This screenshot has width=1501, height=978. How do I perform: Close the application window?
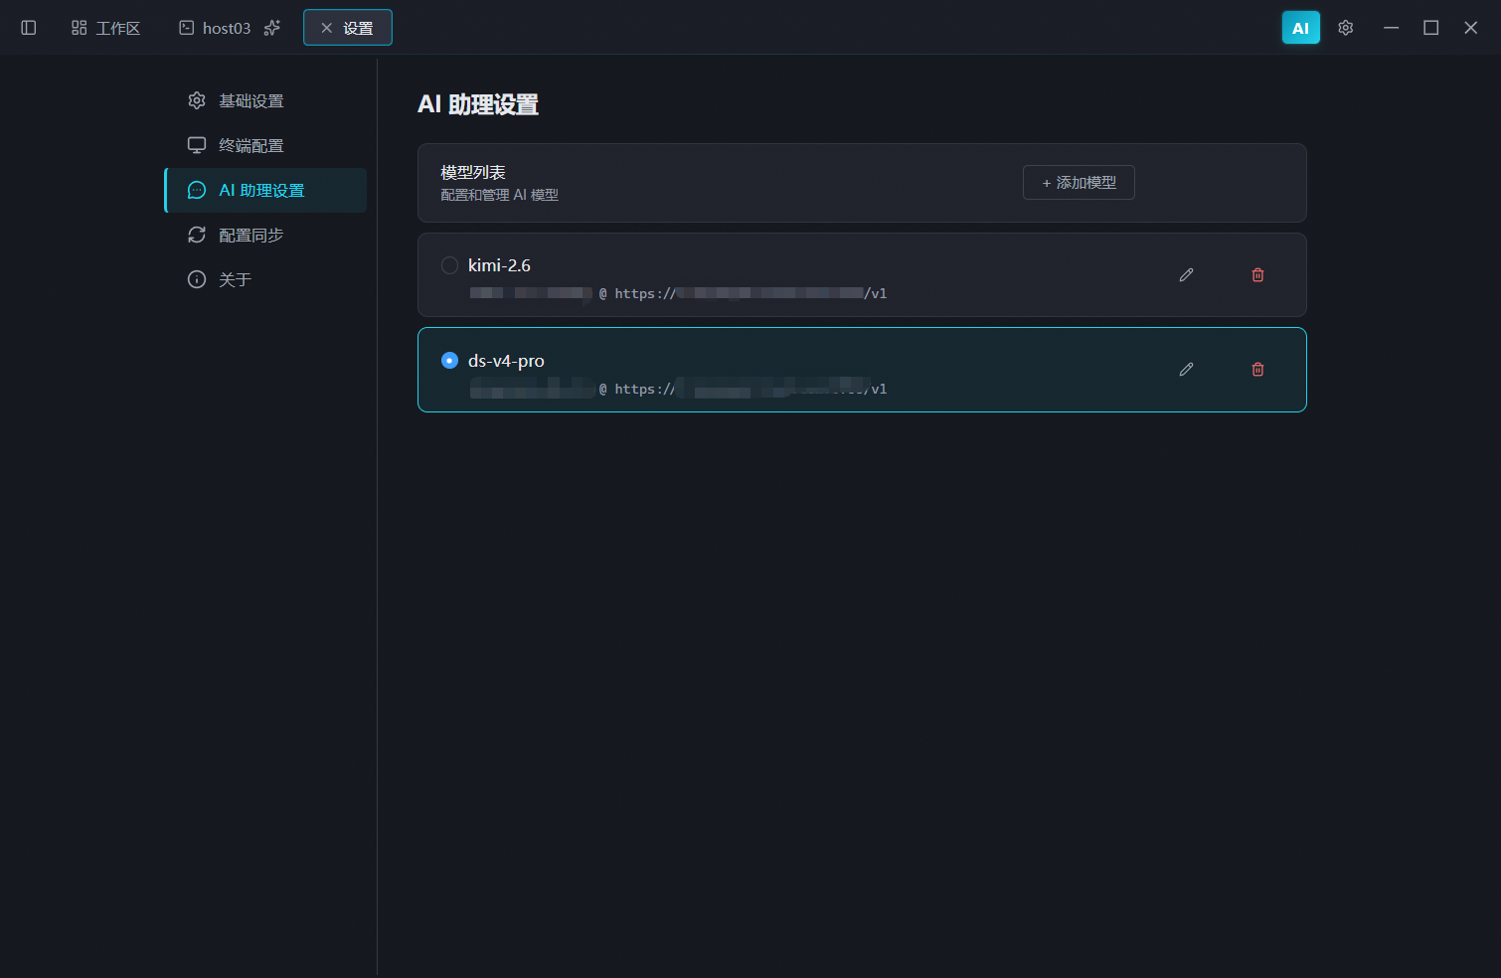coord(1470,28)
